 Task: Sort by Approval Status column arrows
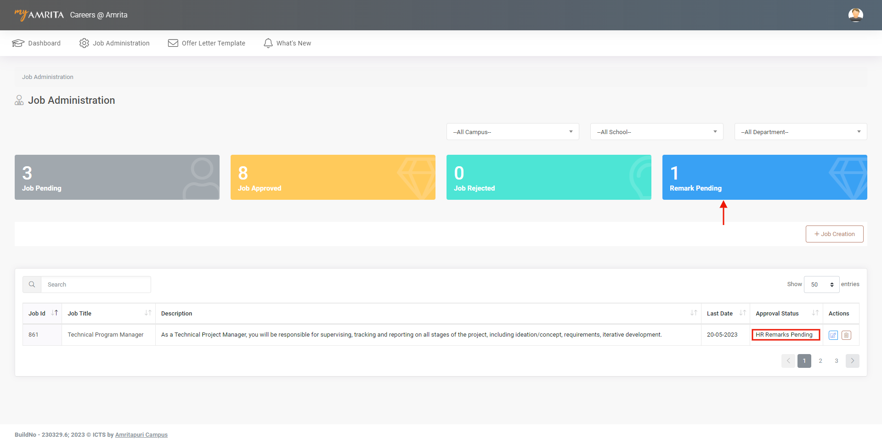pos(815,313)
